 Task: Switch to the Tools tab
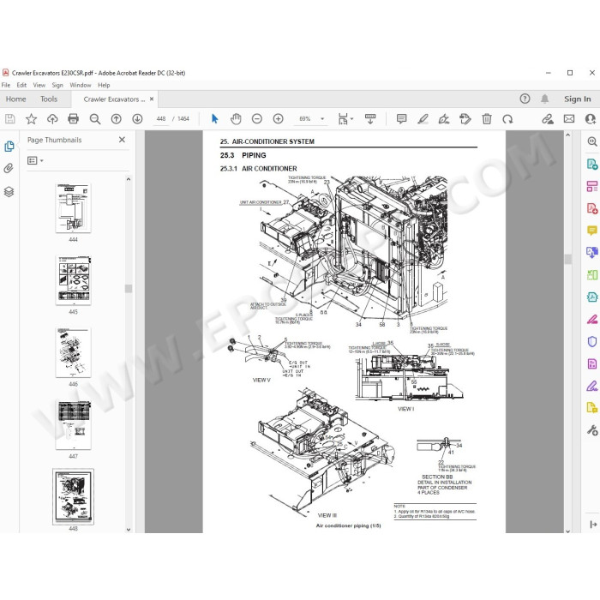[49, 99]
